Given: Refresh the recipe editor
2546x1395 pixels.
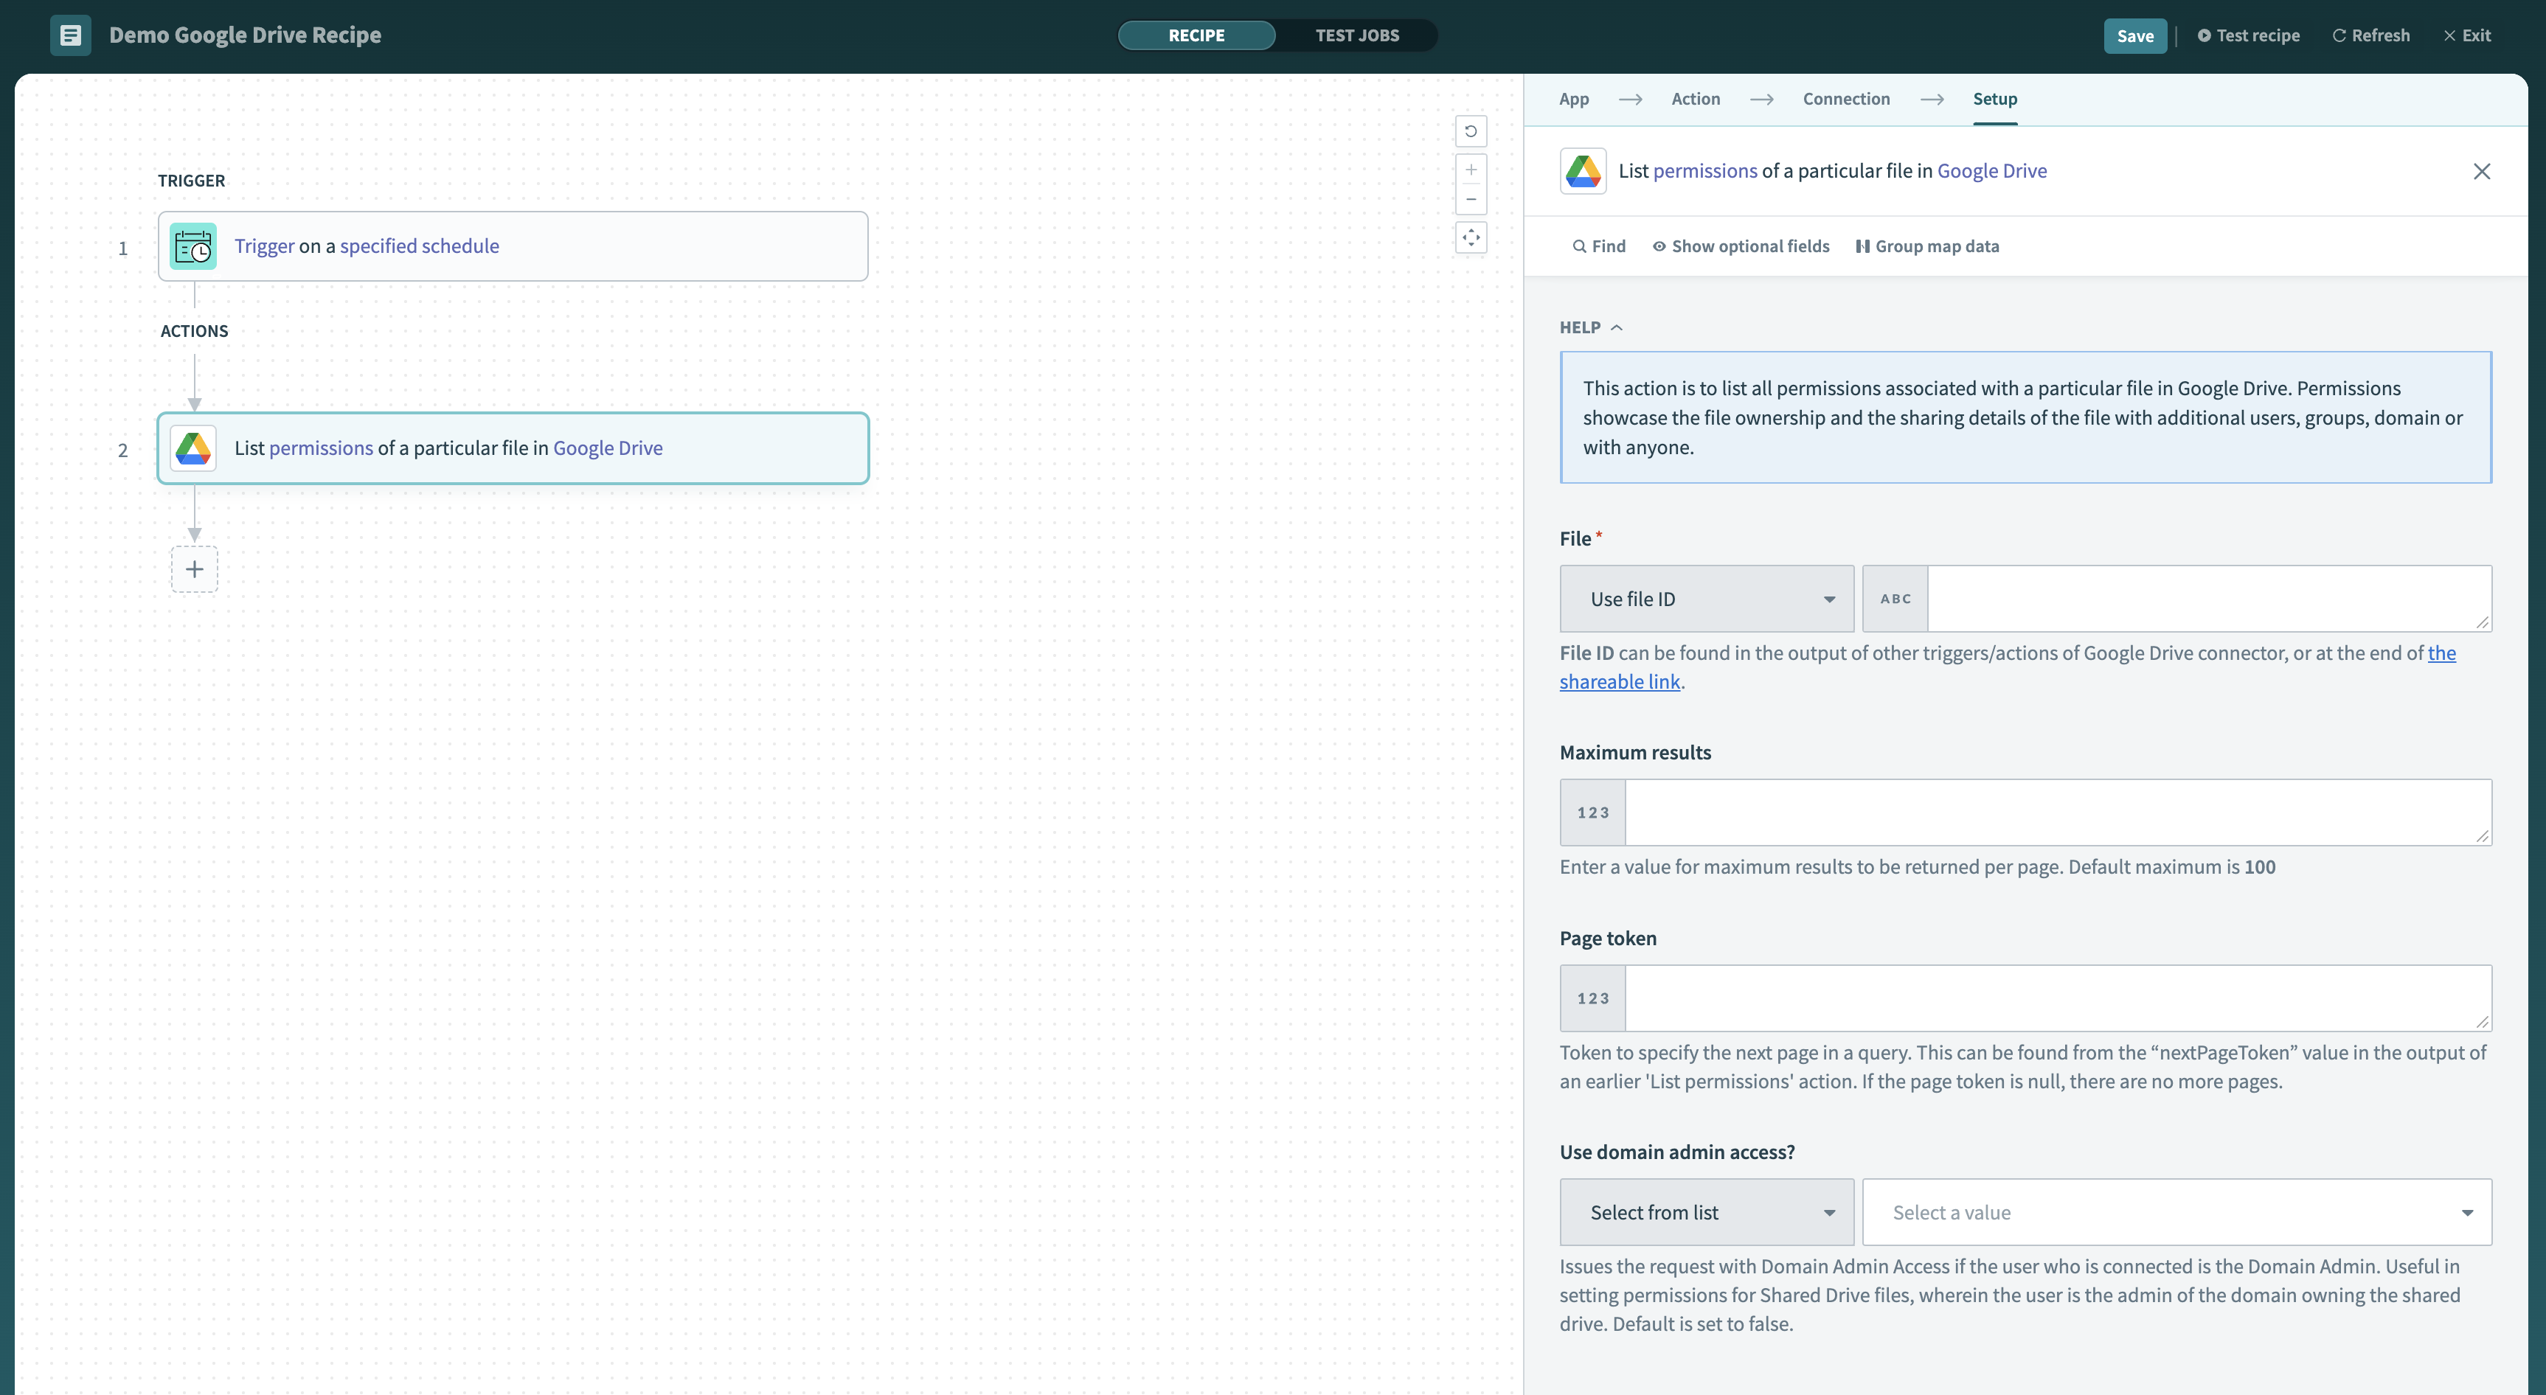Looking at the screenshot, I should [2370, 35].
